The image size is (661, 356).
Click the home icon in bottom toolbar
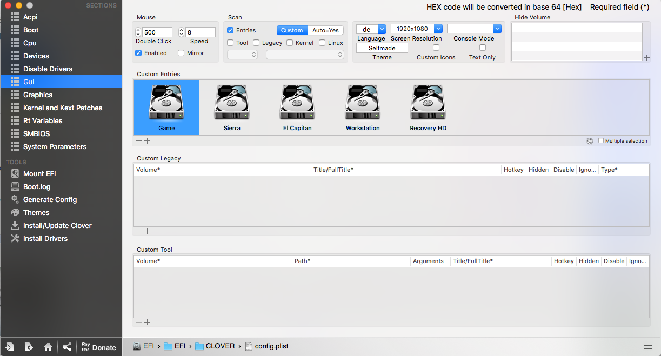(x=48, y=347)
